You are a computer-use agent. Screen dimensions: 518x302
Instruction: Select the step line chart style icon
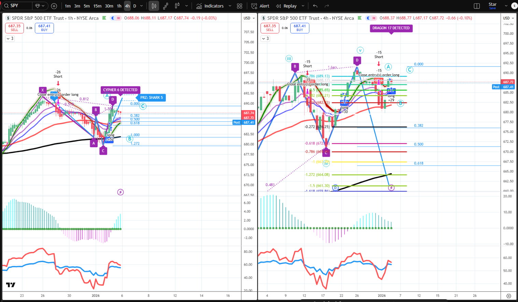pyautogui.click(x=166, y=6)
